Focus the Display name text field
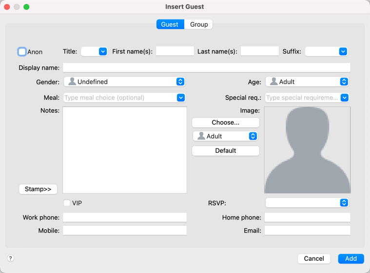 coord(206,68)
